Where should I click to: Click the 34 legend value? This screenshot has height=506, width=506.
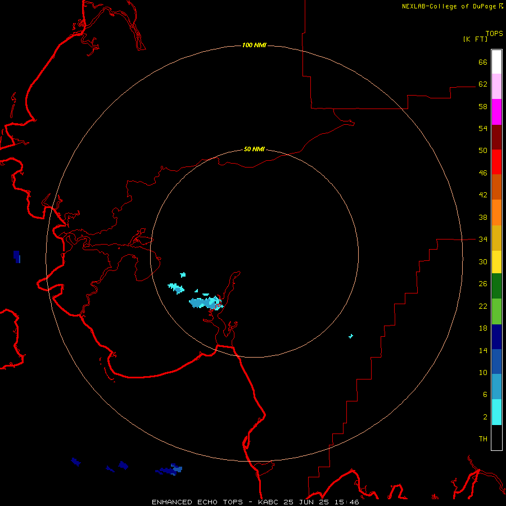click(x=483, y=240)
